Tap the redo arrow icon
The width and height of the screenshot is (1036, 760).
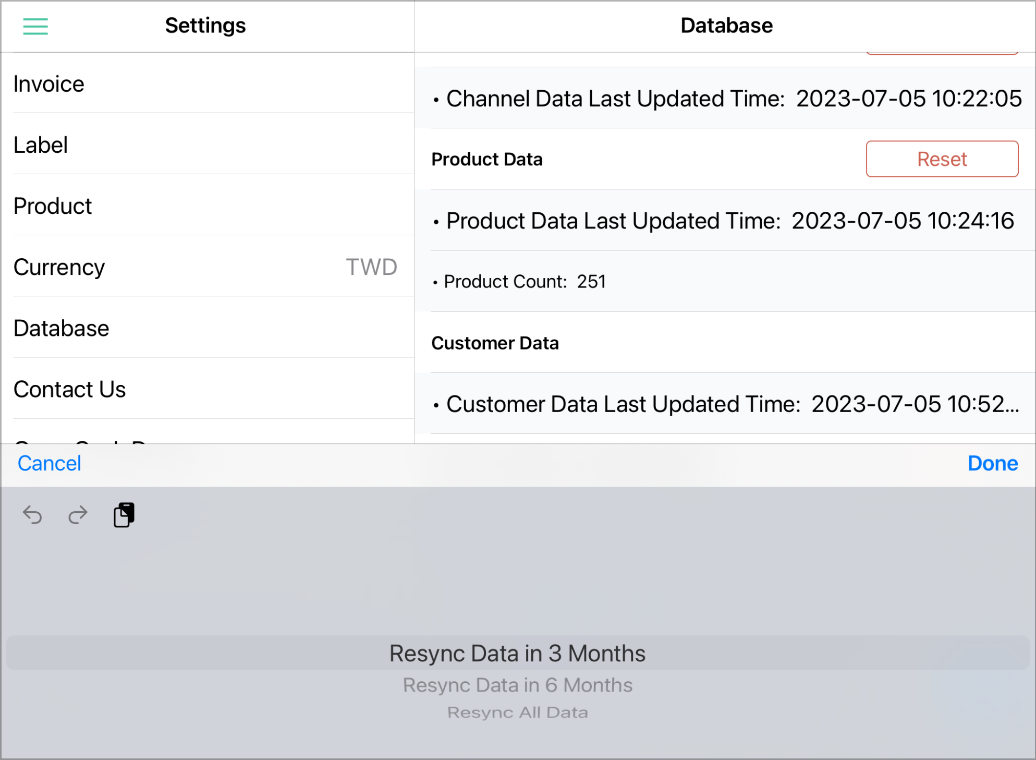click(77, 515)
